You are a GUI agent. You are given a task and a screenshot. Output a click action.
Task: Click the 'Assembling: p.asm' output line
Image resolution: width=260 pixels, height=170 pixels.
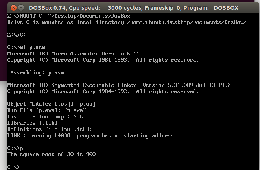click(x=37, y=72)
